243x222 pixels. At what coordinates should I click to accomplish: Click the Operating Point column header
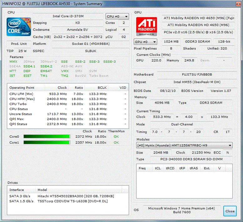(26, 88)
